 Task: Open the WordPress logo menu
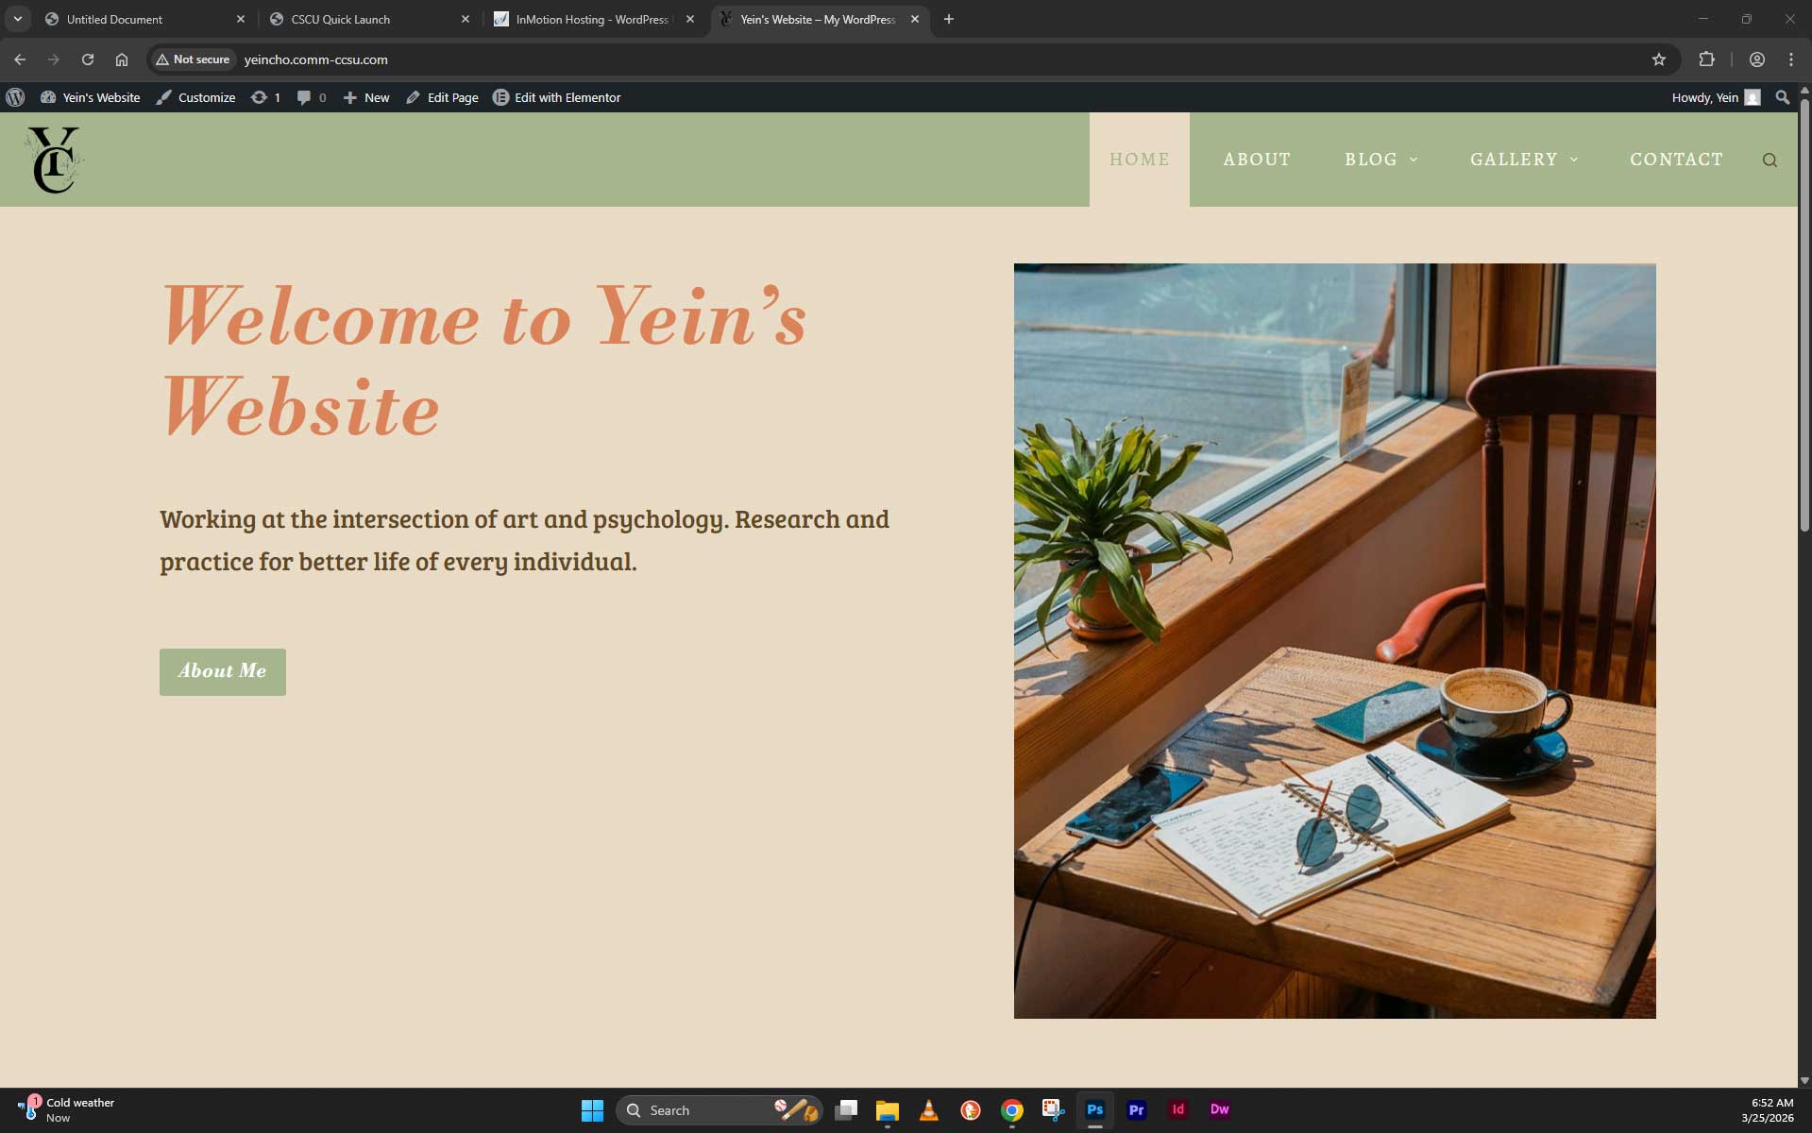tap(16, 97)
